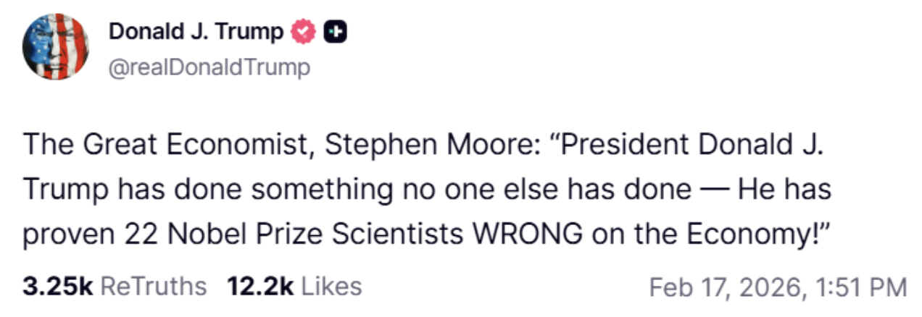Click the ReTruths label
Screen dimensions: 922x317
[153, 287]
